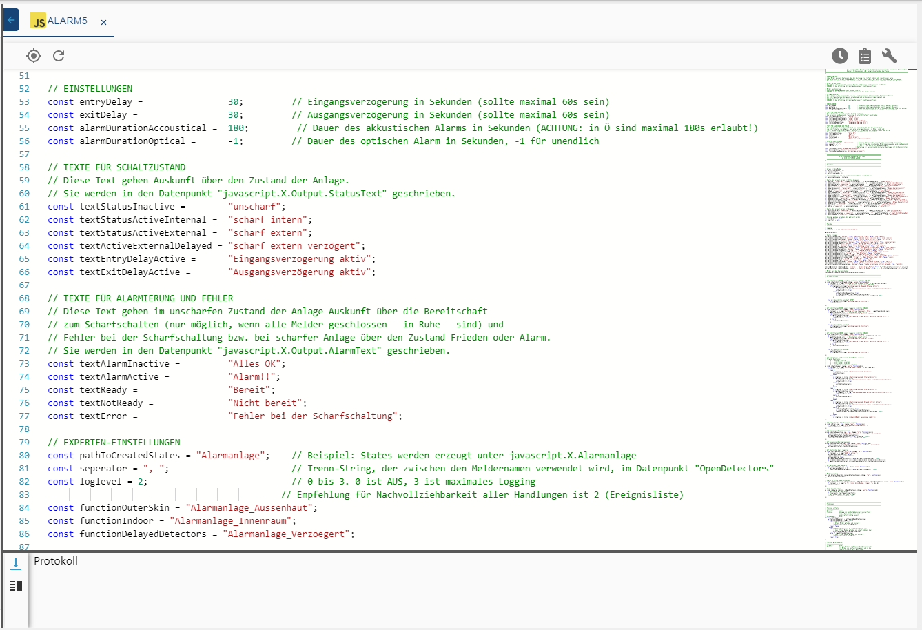The width and height of the screenshot is (922, 630).
Task: Click the "Alarm!!" string value
Action: coord(252,377)
